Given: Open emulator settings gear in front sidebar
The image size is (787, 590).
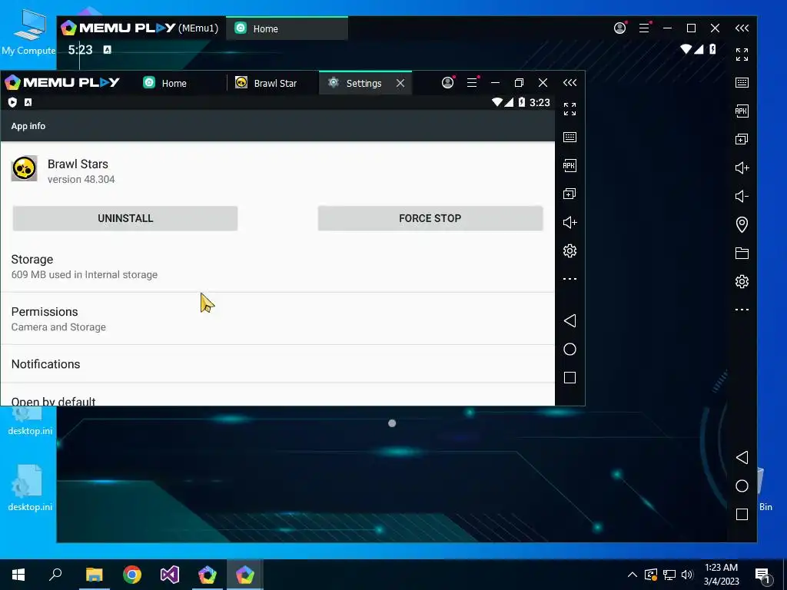Looking at the screenshot, I should [x=569, y=250].
